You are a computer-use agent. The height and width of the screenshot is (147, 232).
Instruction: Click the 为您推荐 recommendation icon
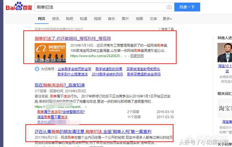pos(37,69)
